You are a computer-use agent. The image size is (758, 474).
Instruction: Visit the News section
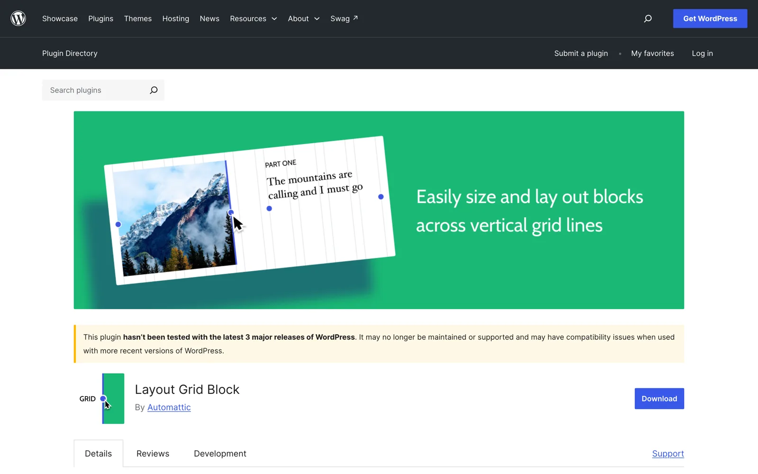(209, 18)
